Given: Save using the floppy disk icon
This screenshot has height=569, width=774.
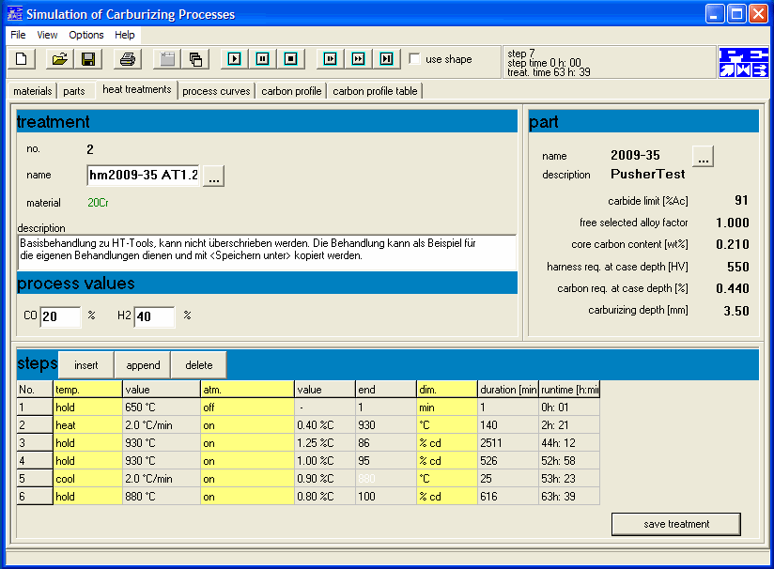Looking at the screenshot, I should tap(88, 59).
